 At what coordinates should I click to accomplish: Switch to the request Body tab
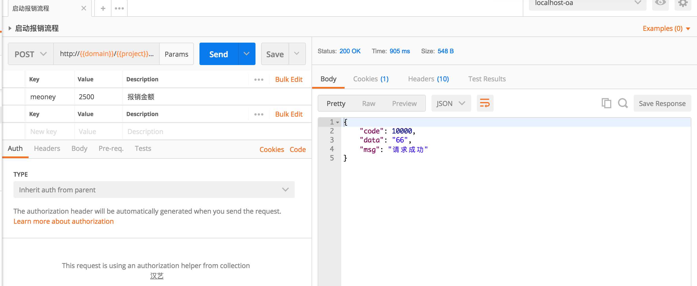(79, 149)
